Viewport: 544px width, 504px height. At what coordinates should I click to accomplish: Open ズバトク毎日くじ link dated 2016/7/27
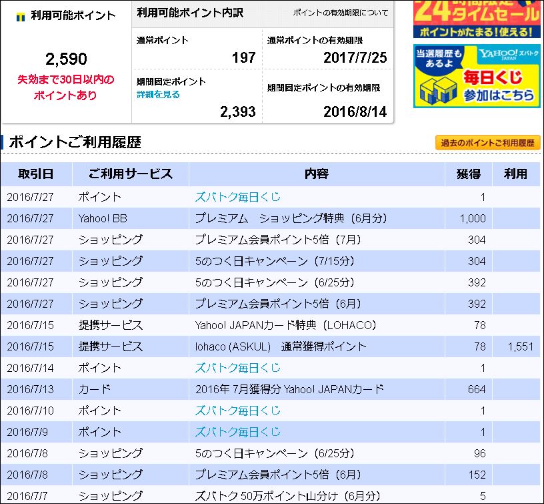coord(237,197)
